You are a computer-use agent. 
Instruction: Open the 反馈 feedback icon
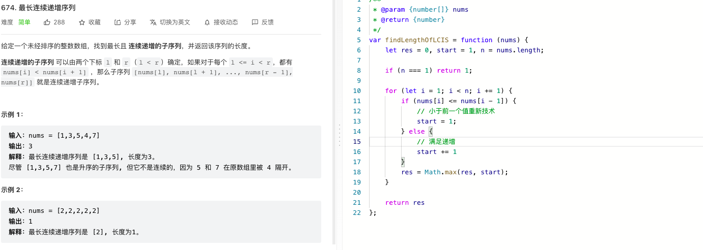[x=255, y=22]
